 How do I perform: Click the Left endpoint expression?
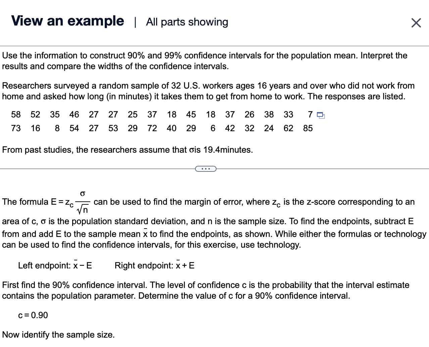point(55,265)
